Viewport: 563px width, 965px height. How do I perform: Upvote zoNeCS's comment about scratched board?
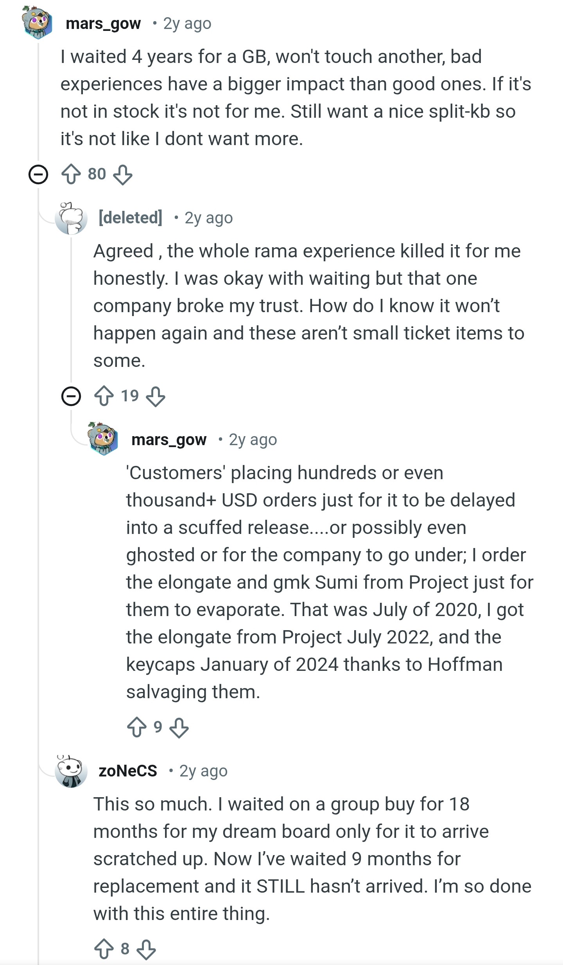coord(104,949)
